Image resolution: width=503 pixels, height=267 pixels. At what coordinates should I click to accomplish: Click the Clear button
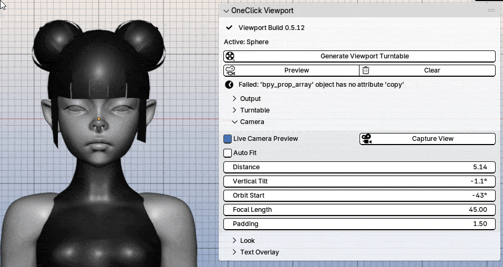[427, 70]
